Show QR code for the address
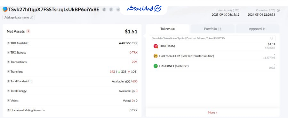 (x=111, y=10)
